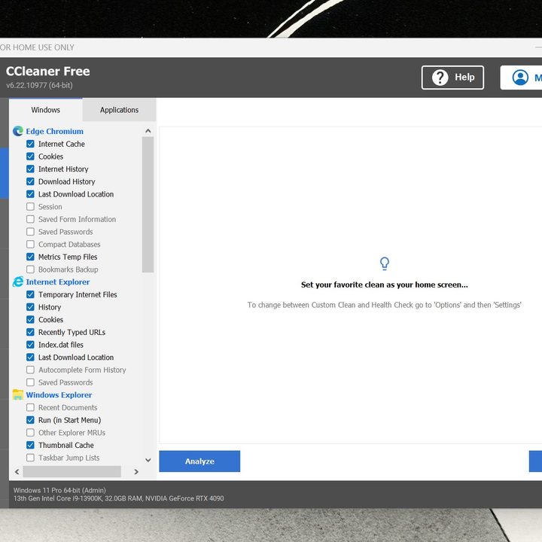Uncheck Index.dat files checkbox
The width and height of the screenshot is (542, 542).
click(x=30, y=345)
